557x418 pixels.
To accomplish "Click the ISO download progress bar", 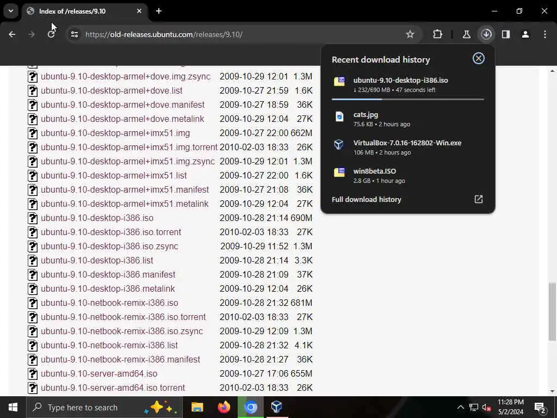I will pos(408,99).
